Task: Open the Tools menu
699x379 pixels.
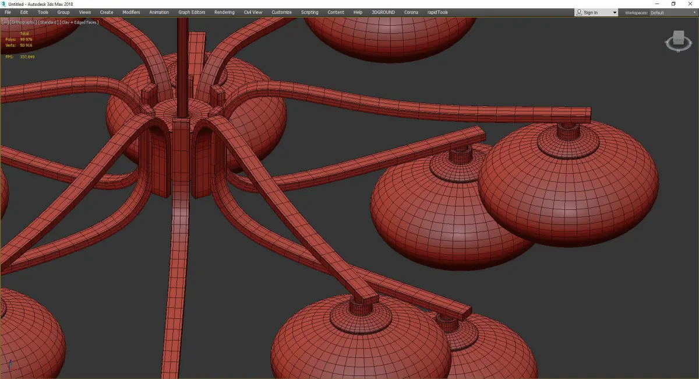Action: [43, 12]
